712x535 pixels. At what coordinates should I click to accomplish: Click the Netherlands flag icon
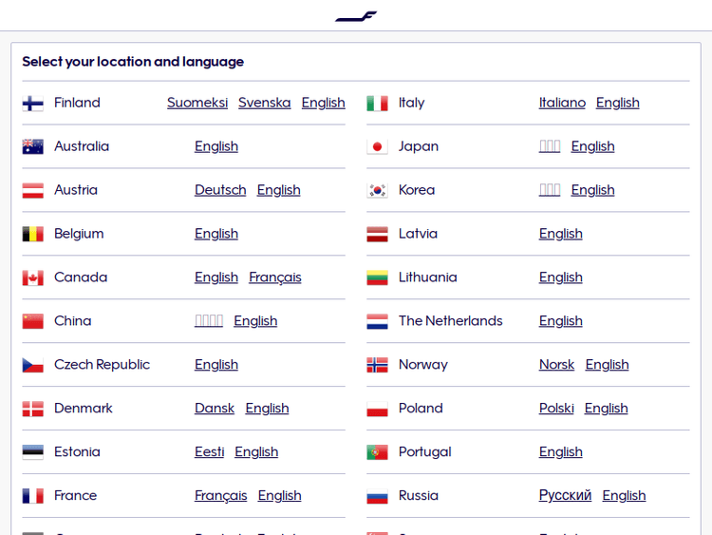click(x=377, y=321)
